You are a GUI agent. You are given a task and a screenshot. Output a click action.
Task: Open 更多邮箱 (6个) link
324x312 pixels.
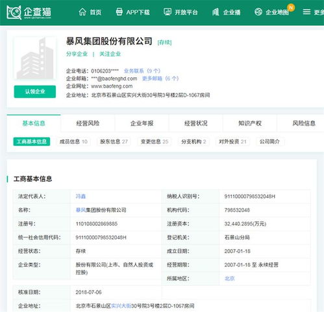click(160, 78)
